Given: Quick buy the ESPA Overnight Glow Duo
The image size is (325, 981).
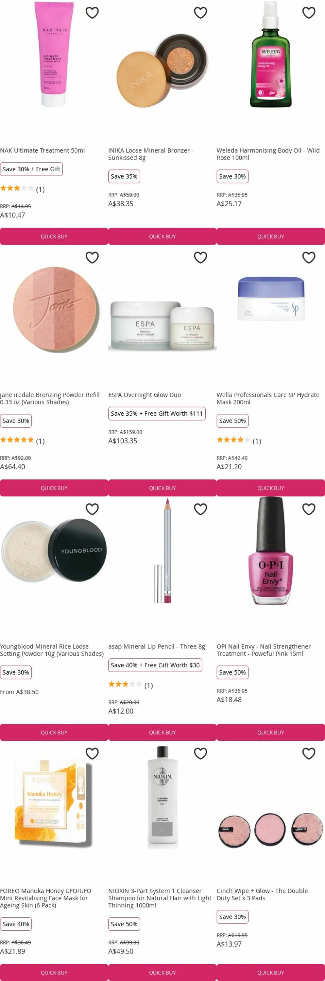Looking at the screenshot, I should pos(162,488).
